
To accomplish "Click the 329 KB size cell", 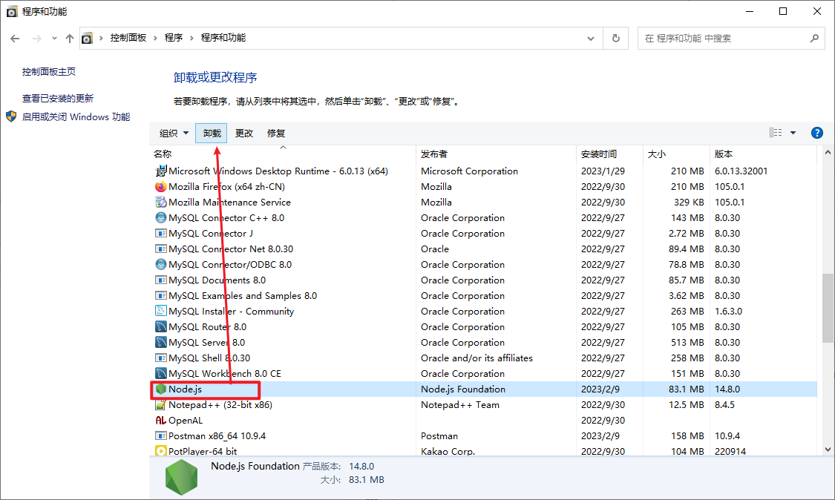I will [x=689, y=202].
